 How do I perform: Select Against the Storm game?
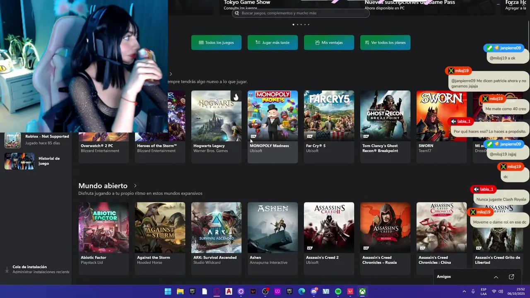(160, 238)
